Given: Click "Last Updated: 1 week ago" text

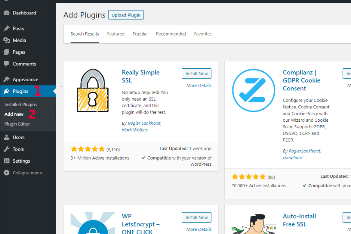Looking at the screenshot, I should pyautogui.click(x=185, y=149).
